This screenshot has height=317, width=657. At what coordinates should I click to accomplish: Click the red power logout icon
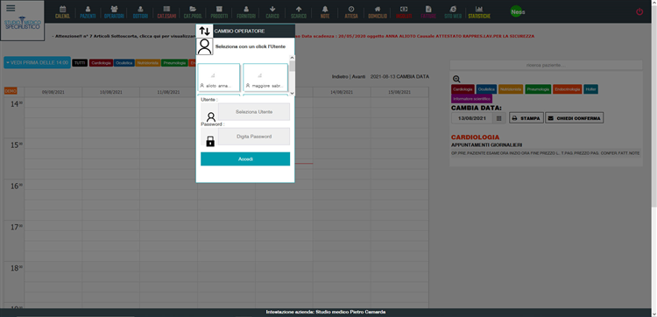point(639,11)
